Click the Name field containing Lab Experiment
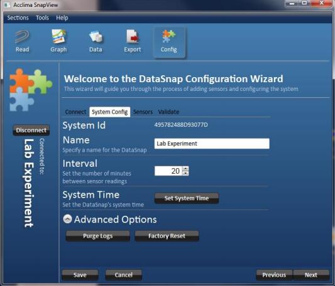The image size is (335, 286). click(212, 144)
